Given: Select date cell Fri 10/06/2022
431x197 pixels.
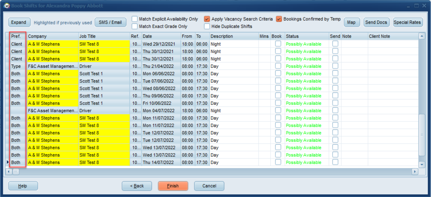Looking at the screenshot, I should 161,103.
